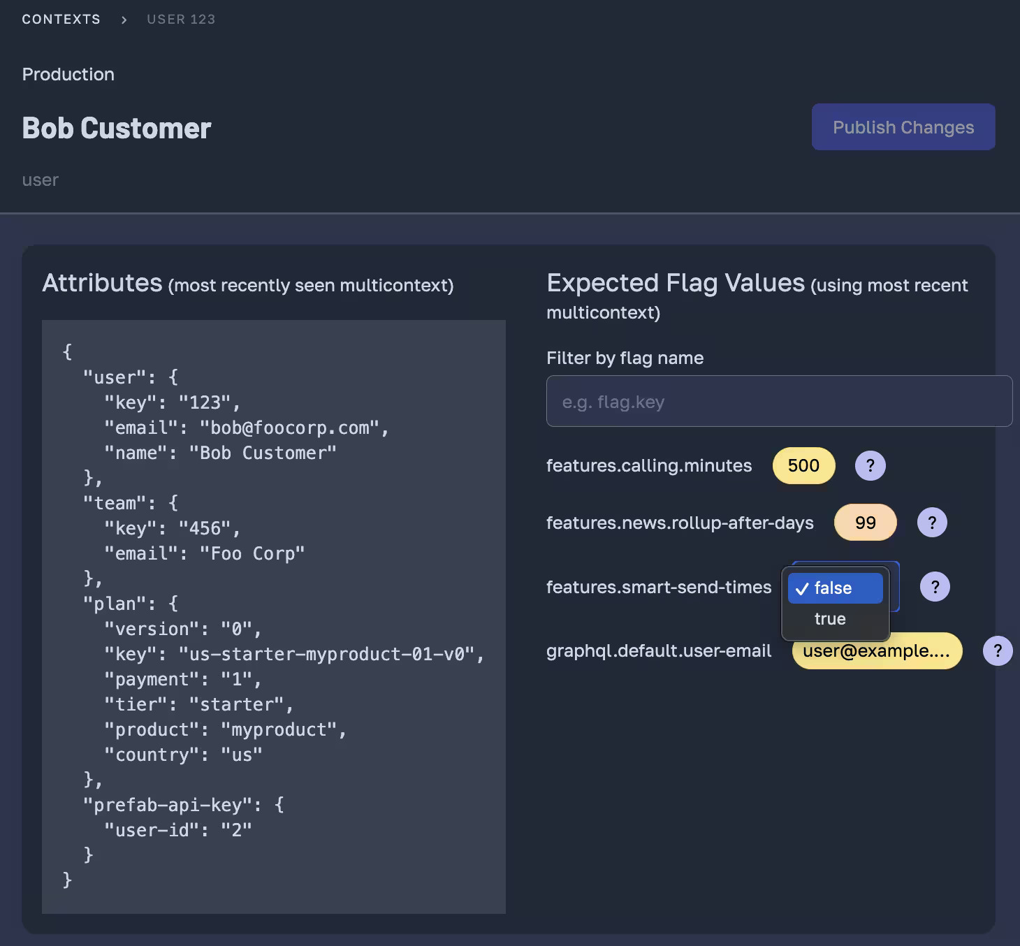This screenshot has height=946, width=1020.
Task: Click the "name": "Bob Customer" line
Action: 220,453
